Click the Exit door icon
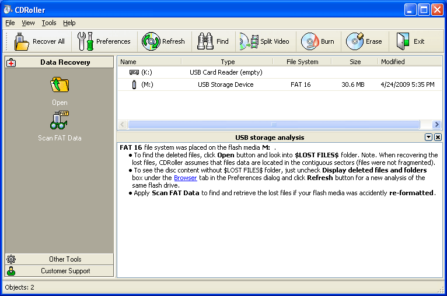This screenshot has height=296, width=447. click(403, 41)
